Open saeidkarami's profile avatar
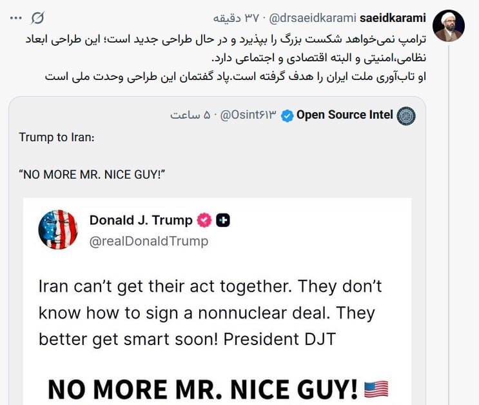Screen dimensions: 479x405 tap(448, 26)
